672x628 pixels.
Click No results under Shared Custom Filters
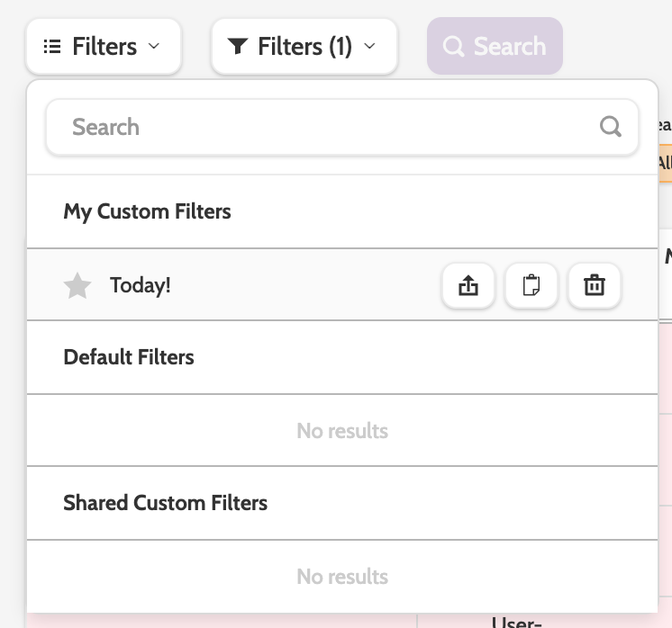point(342,577)
